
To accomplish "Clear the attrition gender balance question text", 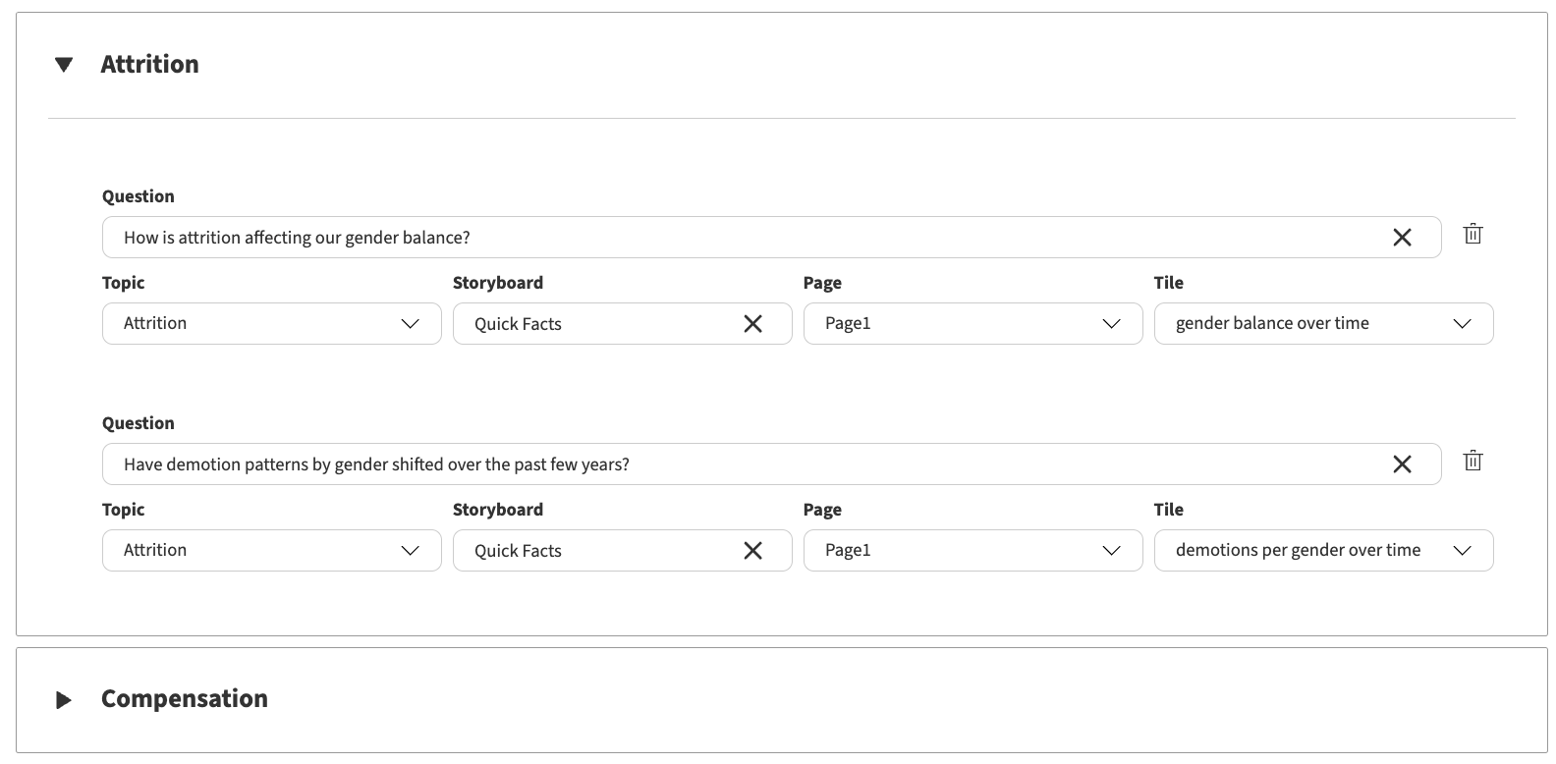I will [1402, 238].
